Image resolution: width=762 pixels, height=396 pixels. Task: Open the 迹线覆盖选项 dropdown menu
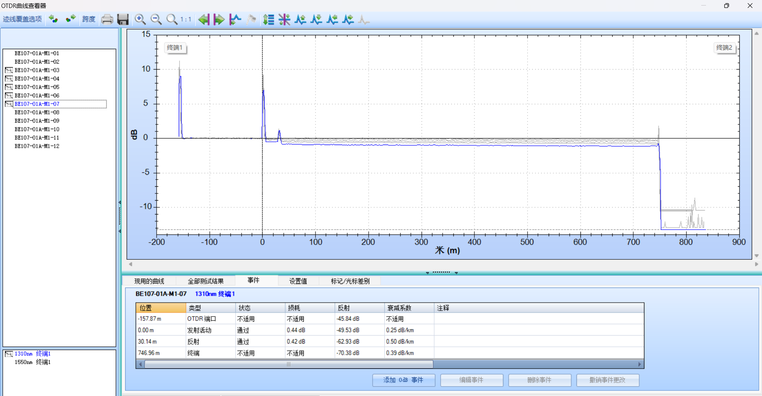click(x=22, y=19)
